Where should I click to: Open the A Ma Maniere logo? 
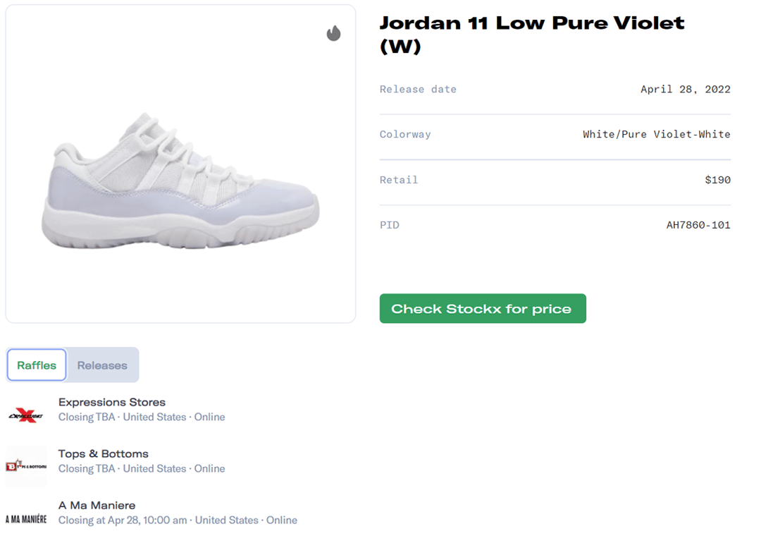26,519
